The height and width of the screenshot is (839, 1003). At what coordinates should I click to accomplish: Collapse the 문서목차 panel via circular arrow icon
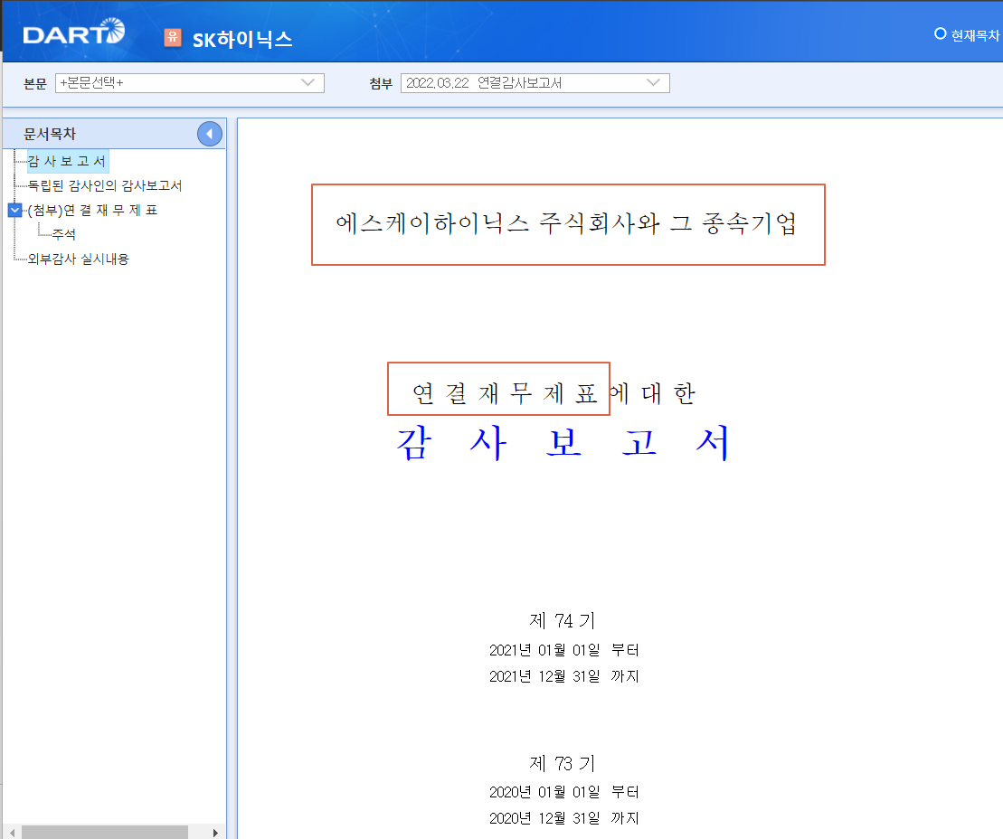pyautogui.click(x=209, y=133)
